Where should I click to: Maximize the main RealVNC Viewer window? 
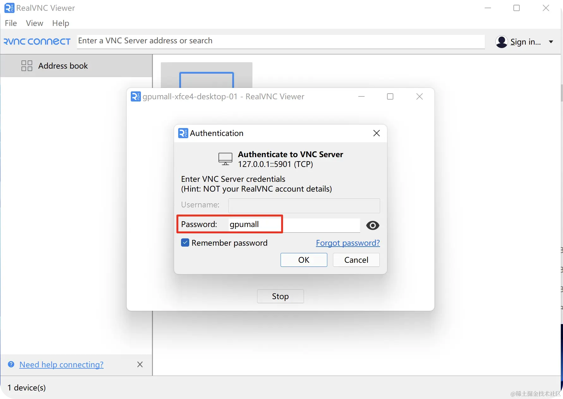coord(517,8)
